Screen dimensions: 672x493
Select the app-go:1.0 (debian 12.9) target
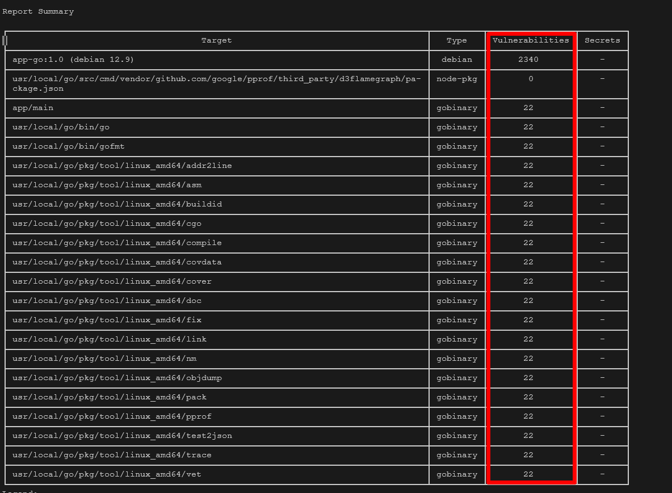coord(73,60)
